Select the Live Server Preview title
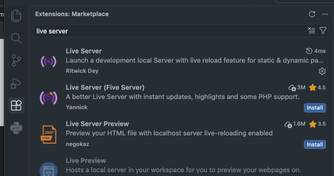334x176 pixels. coord(97,124)
